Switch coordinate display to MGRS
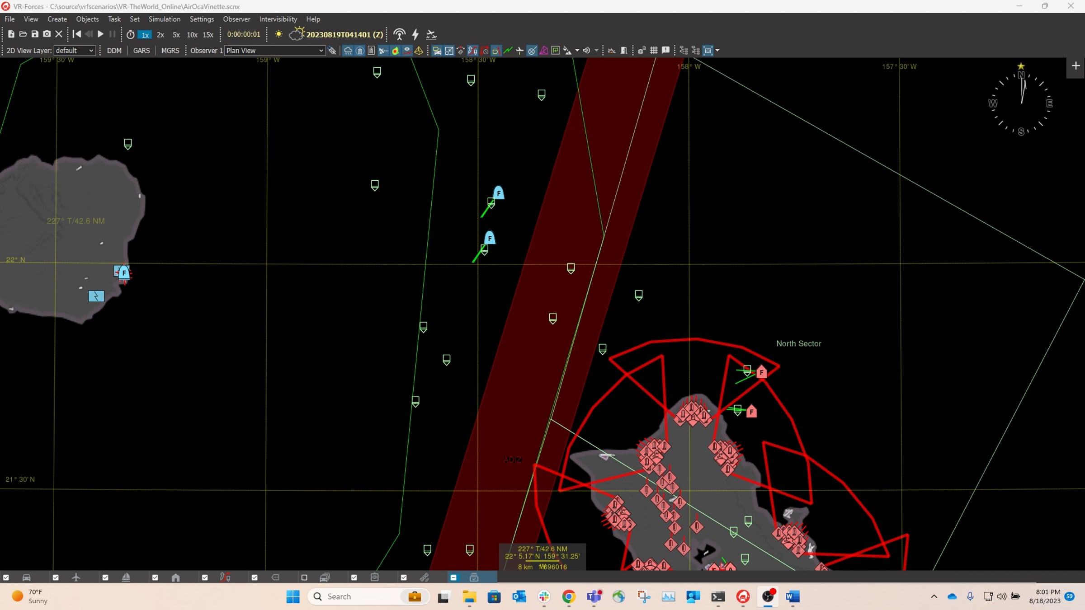Image resolution: width=1085 pixels, height=610 pixels. (170, 51)
